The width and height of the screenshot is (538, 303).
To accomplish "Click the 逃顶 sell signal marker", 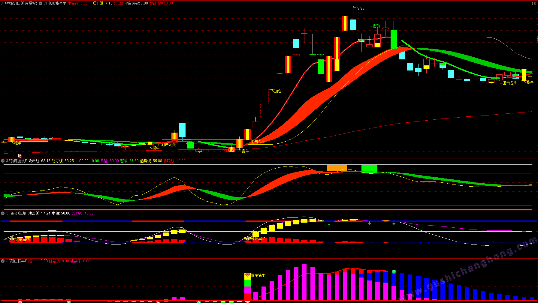I will [375, 26].
